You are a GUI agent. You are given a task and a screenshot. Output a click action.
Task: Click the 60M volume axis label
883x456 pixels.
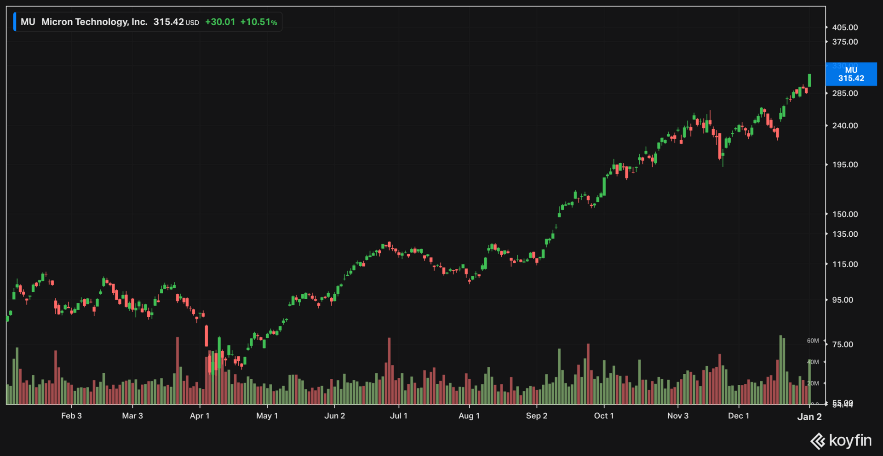pyautogui.click(x=813, y=341)
